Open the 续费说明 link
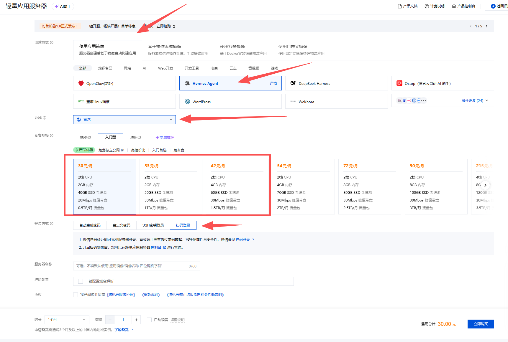Screen dimensions: 508x342 178,320
